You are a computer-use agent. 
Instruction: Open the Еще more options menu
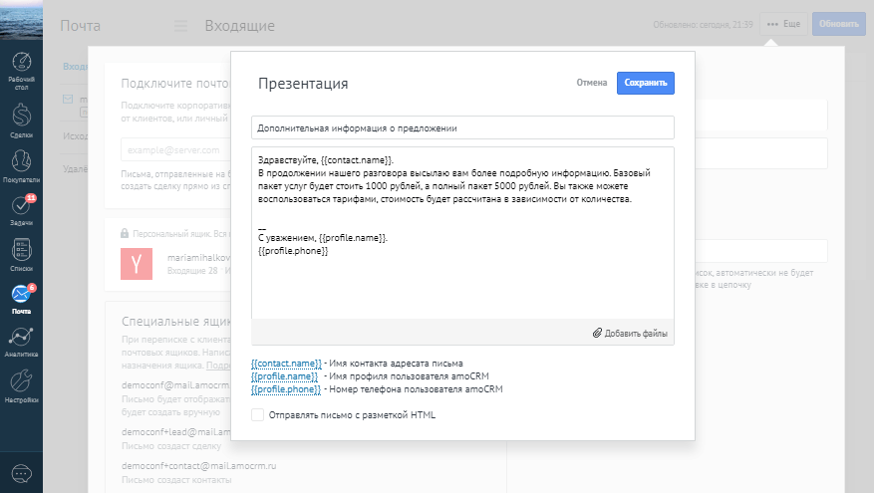[783, 23]
